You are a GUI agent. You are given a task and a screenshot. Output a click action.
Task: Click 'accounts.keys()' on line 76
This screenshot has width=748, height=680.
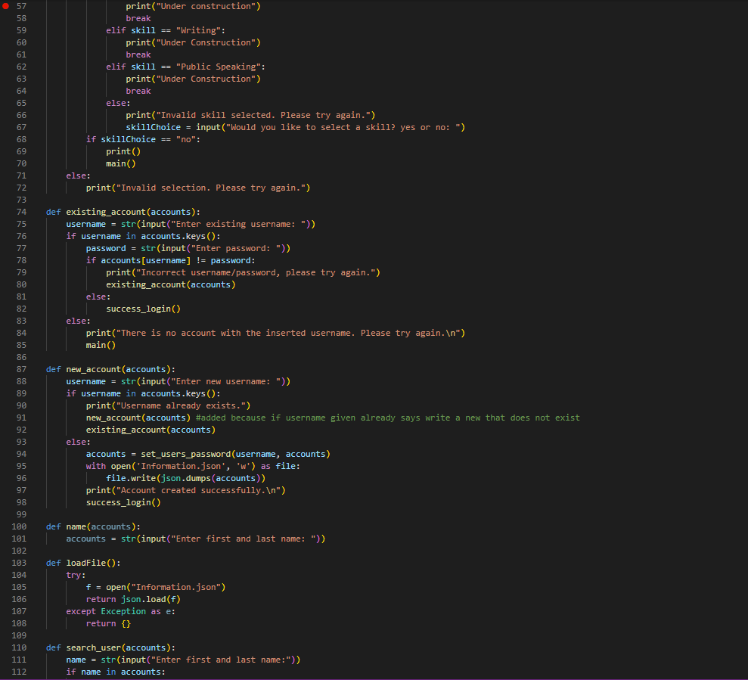coord(178,237)
